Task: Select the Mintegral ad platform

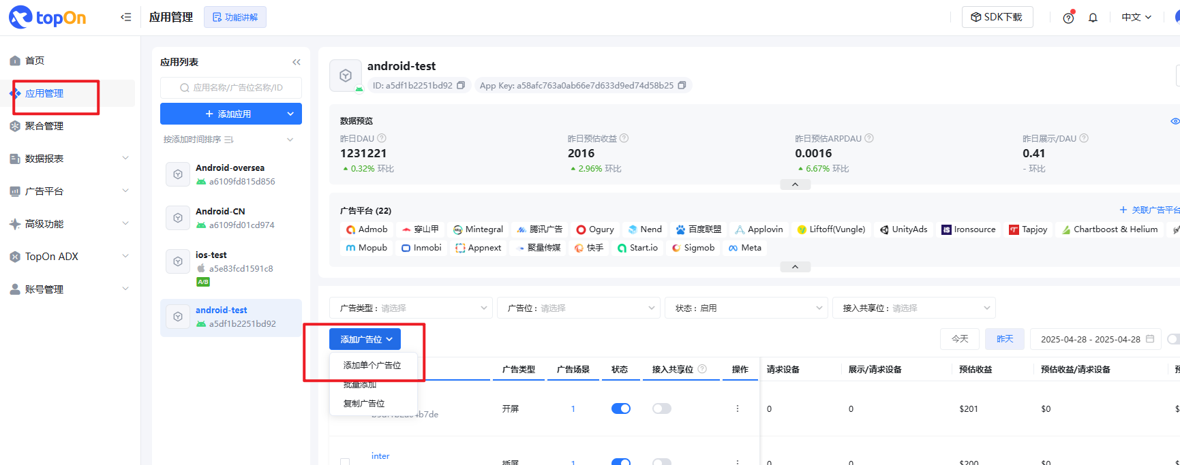Action: point(478,229)
